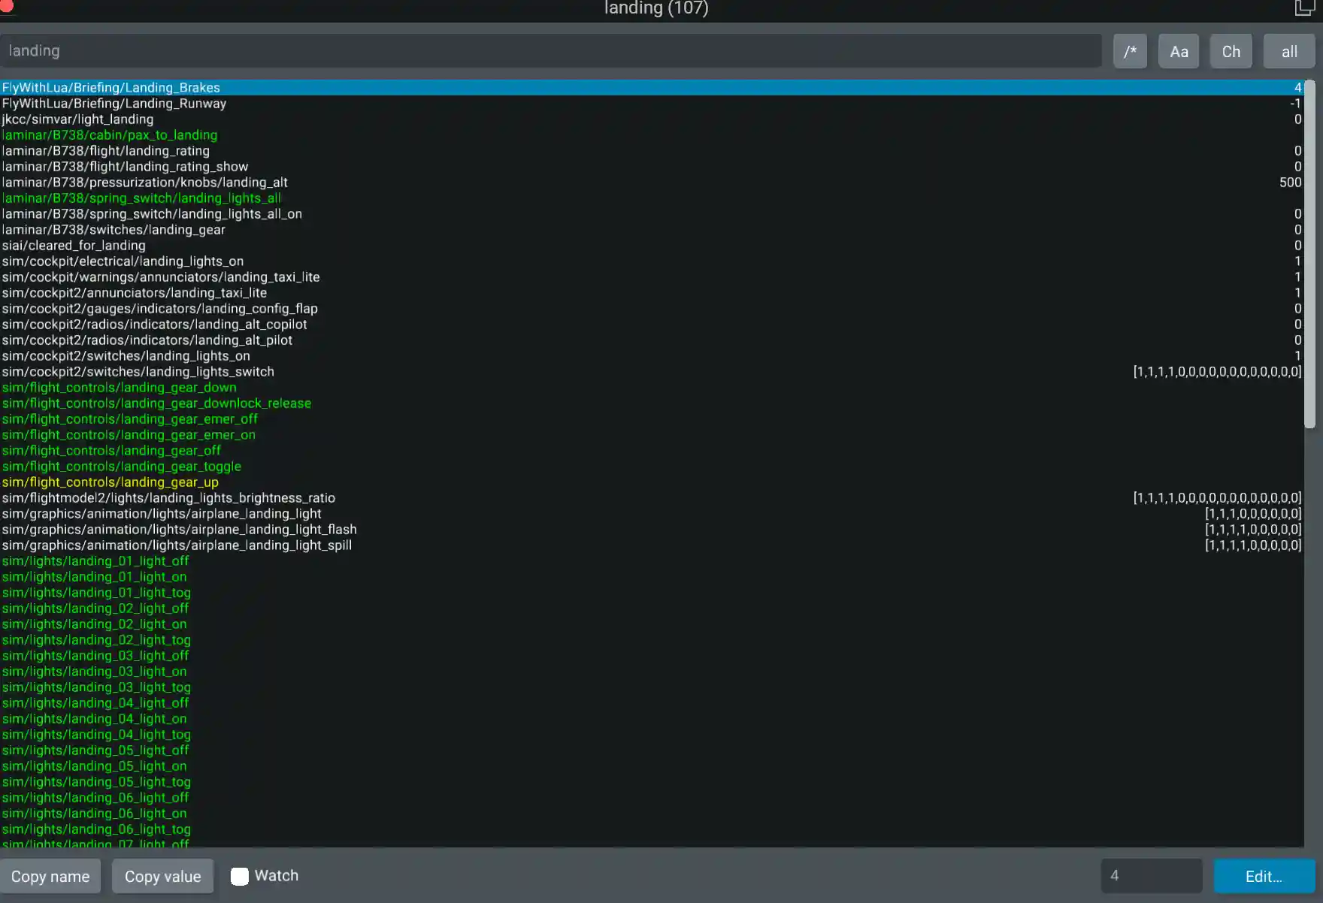The width and height of the screenshot is (1323, 903).
Task: Select sim/lights/landing_02_light_tog command
Action: tap(652, 639)
